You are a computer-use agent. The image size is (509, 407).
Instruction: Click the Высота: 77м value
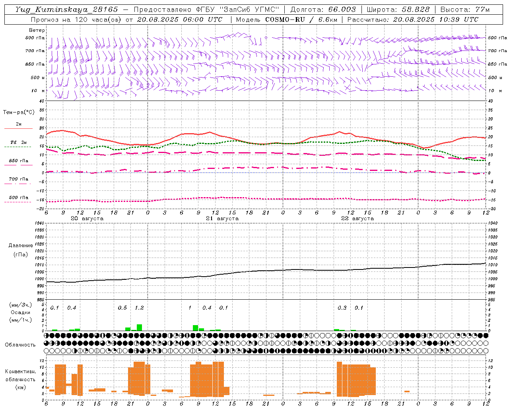tap(465, 10)
